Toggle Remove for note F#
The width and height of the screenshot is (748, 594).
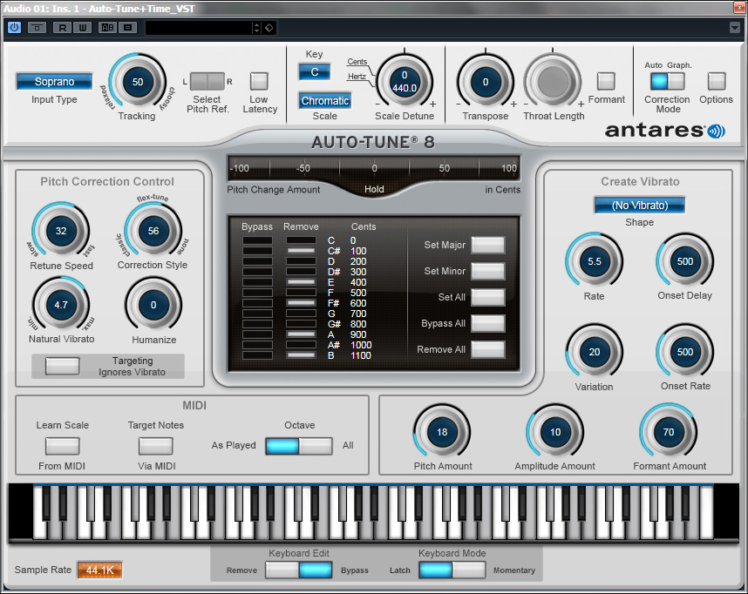click(301, 303)
